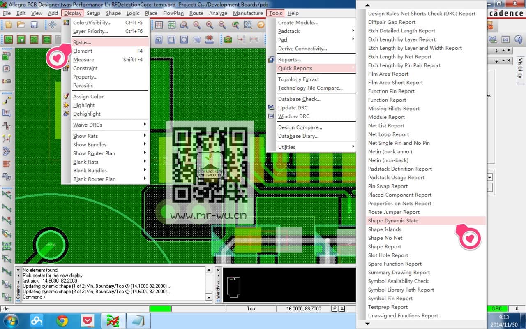Image resolution: width=526 pixels, height=329 pixels.
Task: Open the dropdown at right panel edge
Action: [490, 178]
